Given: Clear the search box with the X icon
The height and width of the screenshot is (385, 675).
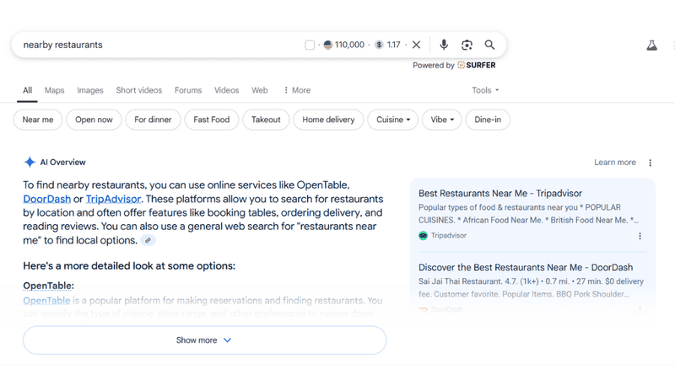Looking at the screenshot, I should click(x=416, y=45).
